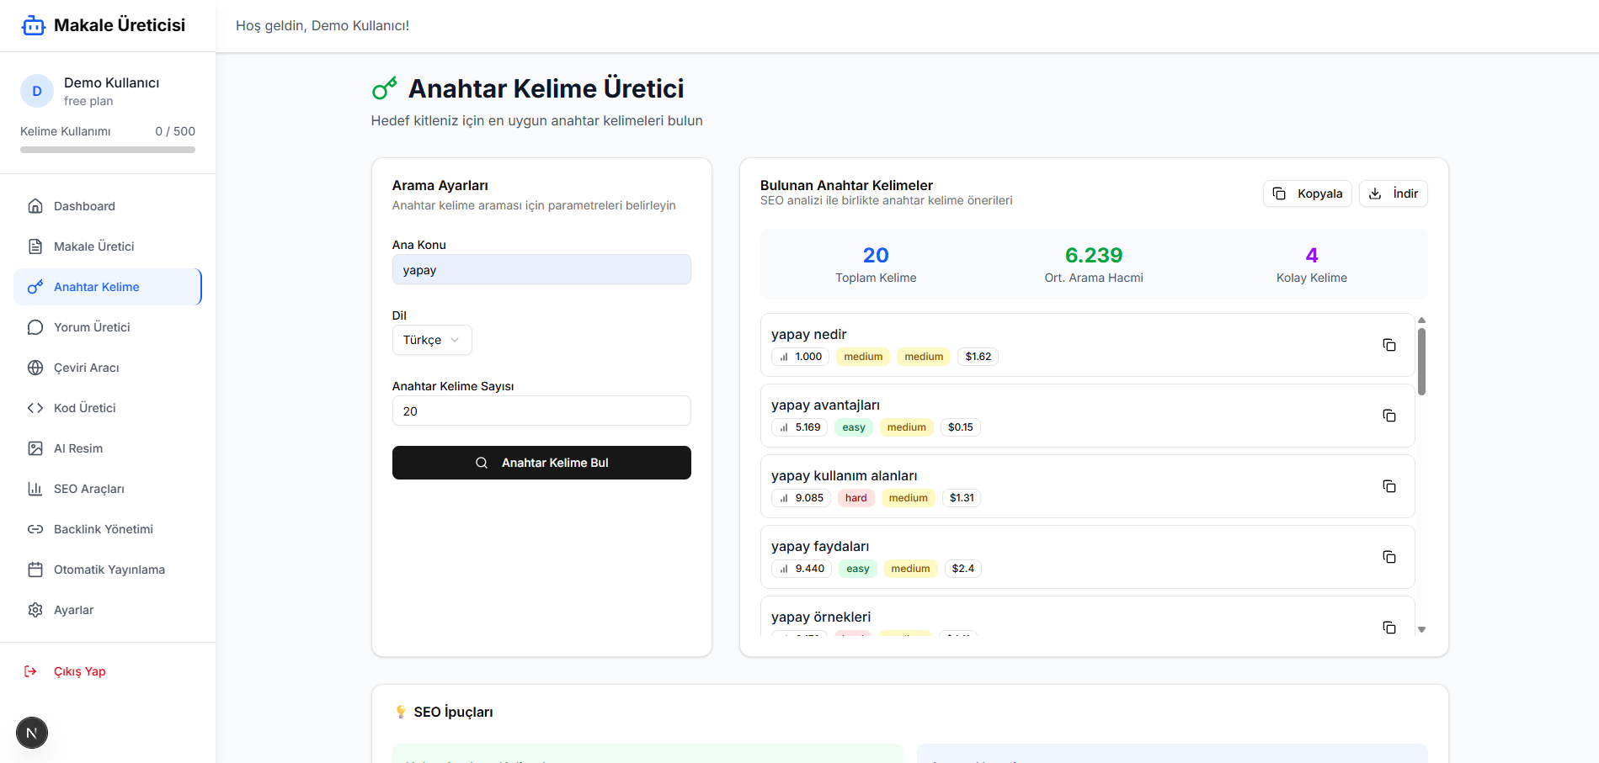Click the 'free plan' label

coord(88,101)
